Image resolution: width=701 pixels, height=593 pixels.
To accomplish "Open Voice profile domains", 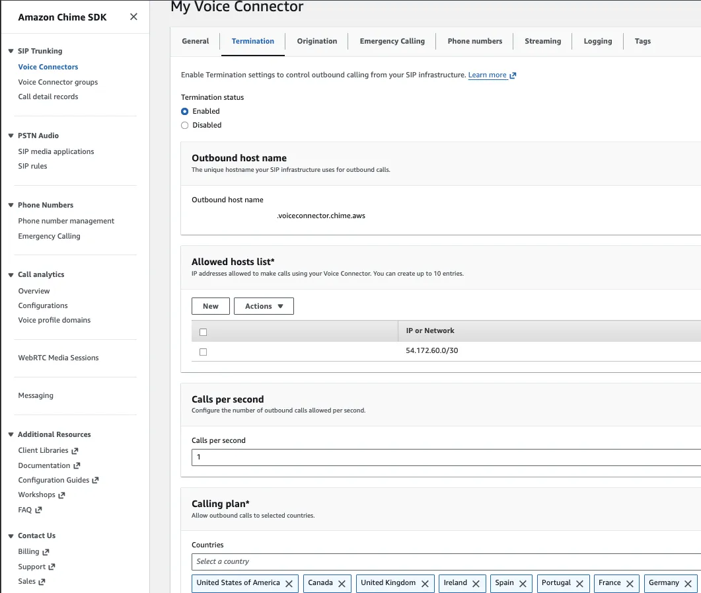I will (54, 320).
